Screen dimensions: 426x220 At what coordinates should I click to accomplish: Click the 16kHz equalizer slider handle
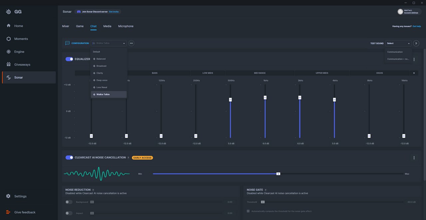[x=404, y=136]
